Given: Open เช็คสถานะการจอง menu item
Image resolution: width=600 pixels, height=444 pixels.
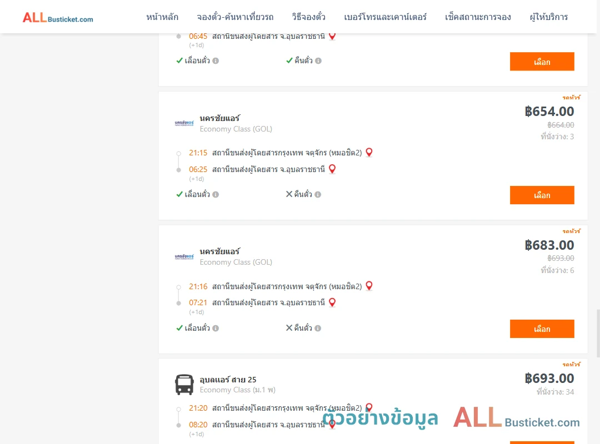Looking at the screenshot, I should (x=478, y=17).
